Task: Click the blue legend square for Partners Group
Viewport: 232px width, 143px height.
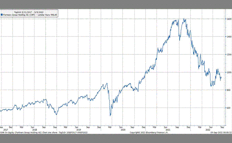Action: (x=1, y=14)
